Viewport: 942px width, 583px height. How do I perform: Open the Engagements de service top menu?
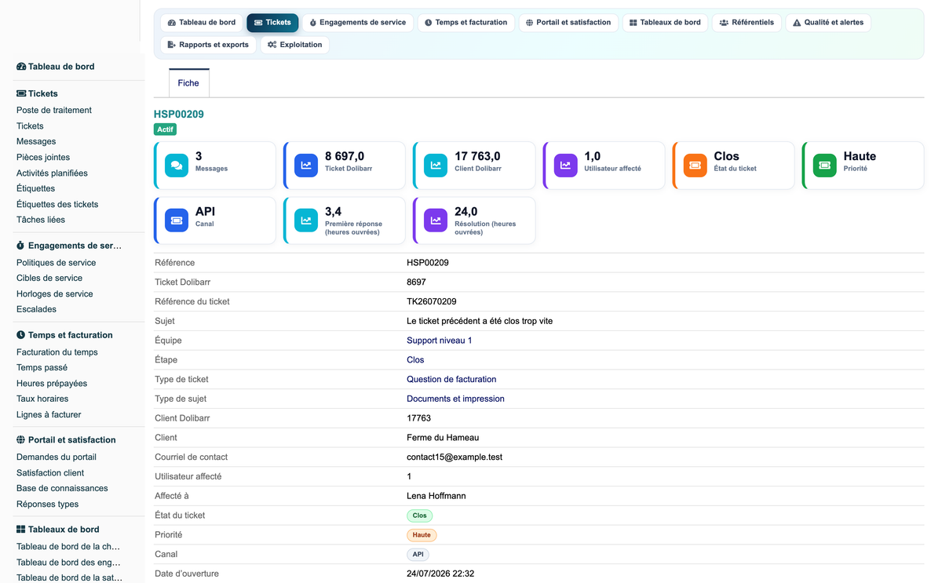(x=358, y=23)
